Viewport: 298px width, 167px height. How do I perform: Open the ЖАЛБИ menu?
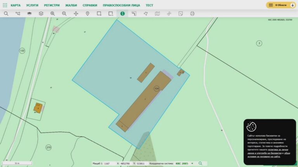[71, 5]
